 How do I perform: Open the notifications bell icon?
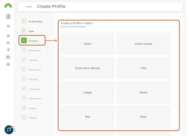point(8,26)
